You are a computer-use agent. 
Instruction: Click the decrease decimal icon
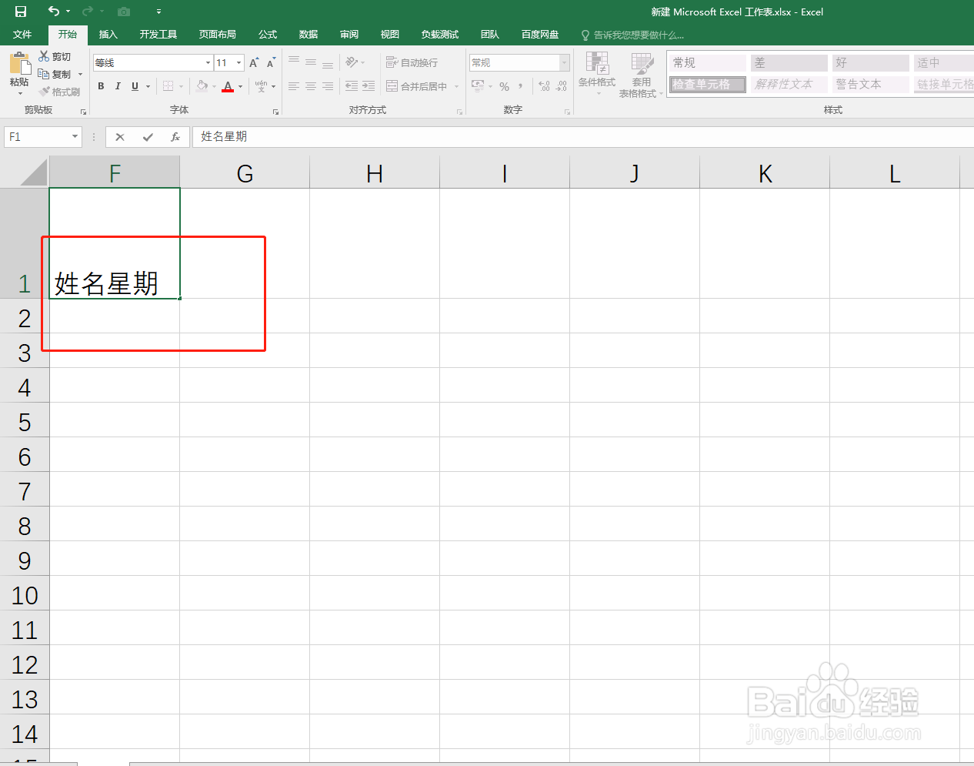click(562, 86)
